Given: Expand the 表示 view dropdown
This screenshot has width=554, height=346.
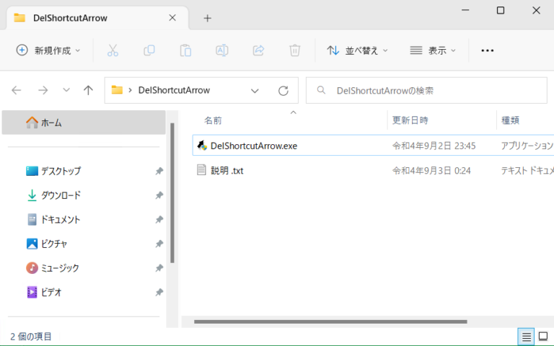Looking at the screenshot, I should point(433,50).
